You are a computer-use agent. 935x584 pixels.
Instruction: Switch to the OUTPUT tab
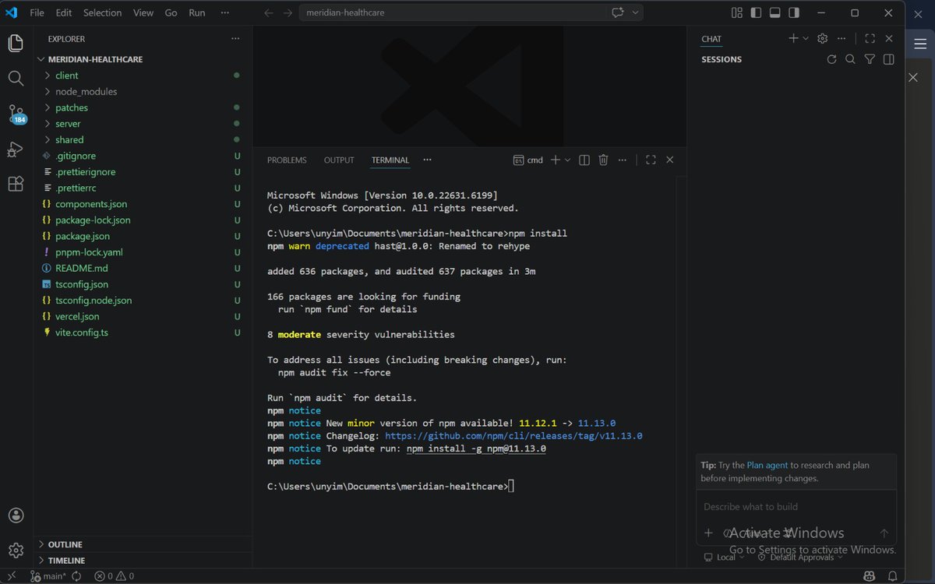tap(339, 160)
